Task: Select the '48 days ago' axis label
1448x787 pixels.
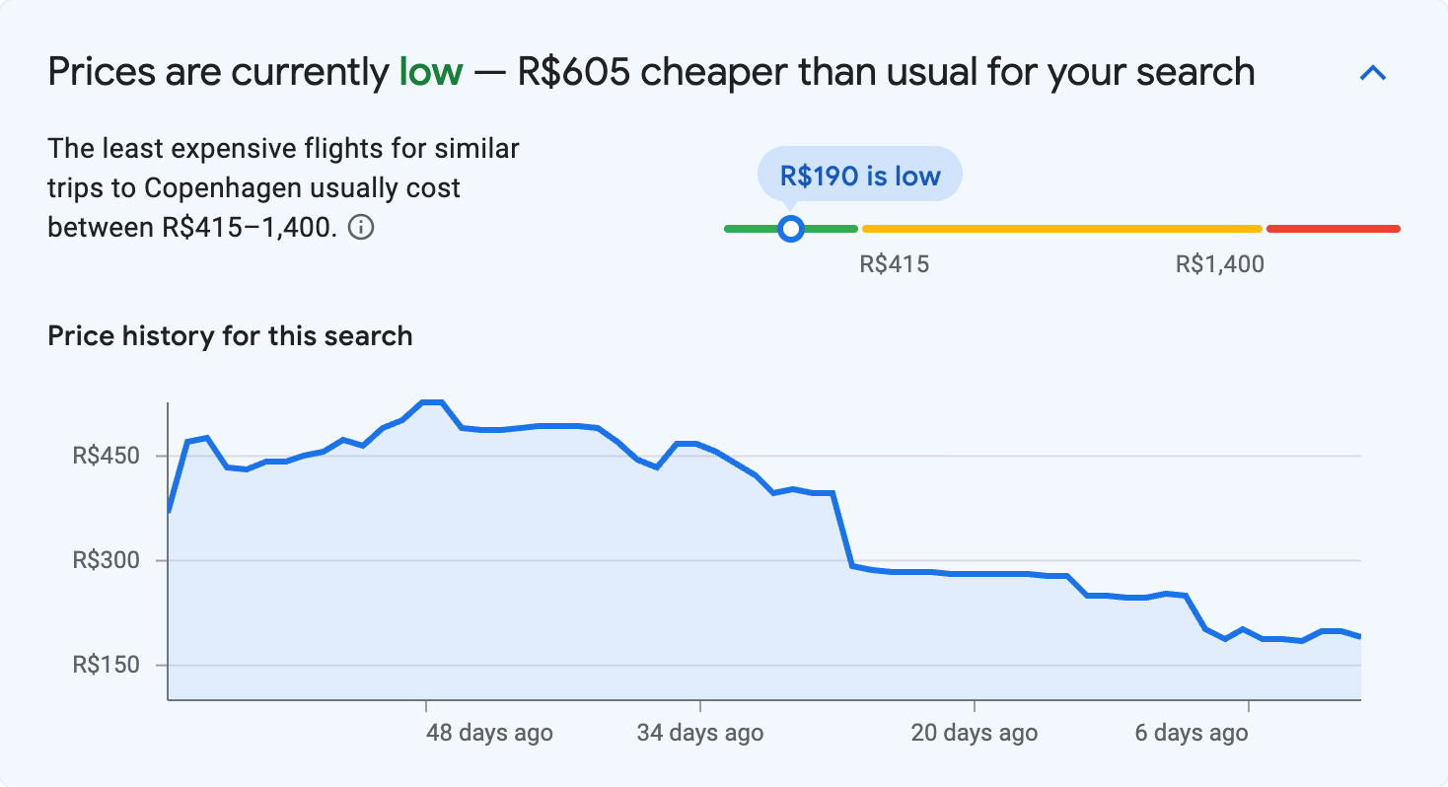Action: click(488, 733)
